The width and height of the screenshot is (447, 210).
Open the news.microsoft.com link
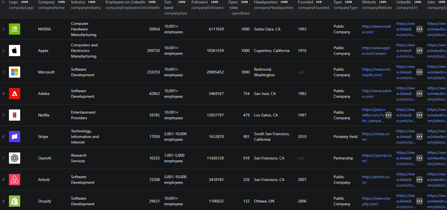(376, 72)
